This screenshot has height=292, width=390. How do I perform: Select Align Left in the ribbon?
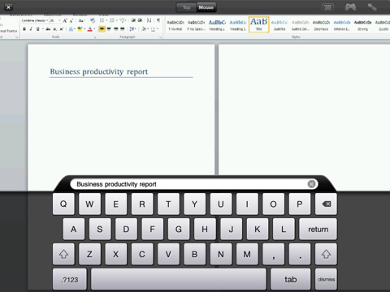coord(102,29)
